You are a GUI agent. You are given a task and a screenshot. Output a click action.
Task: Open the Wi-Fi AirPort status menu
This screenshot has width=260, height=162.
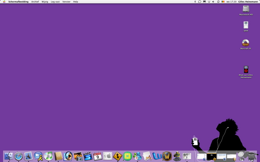pos(209,2)
